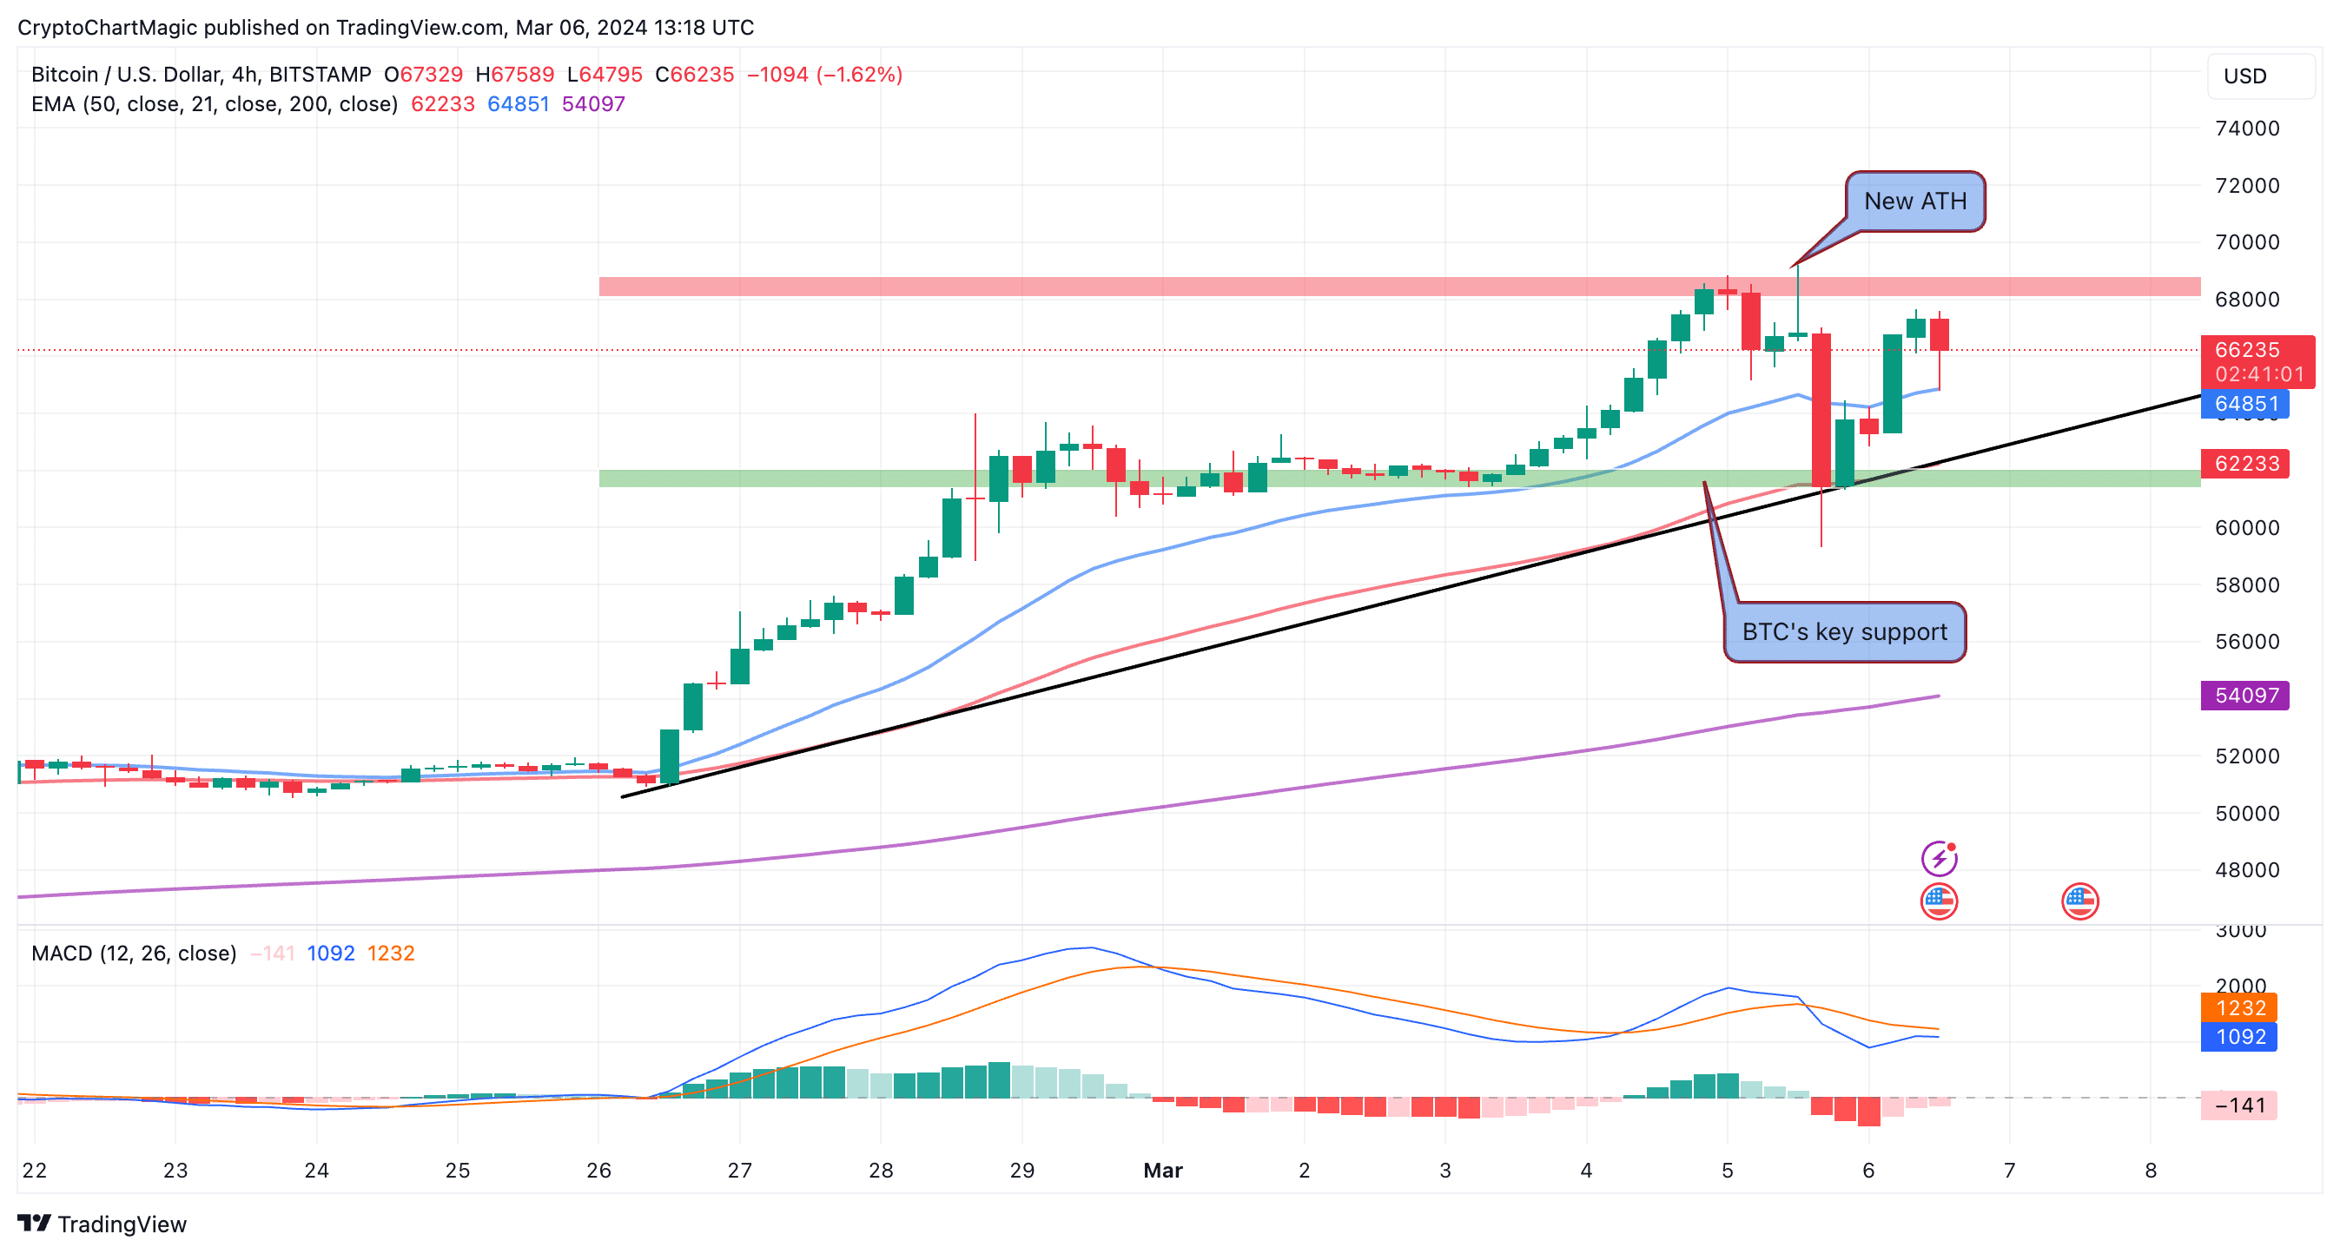Click the 60000 price axis label
This screenshot has width=2340, height=1254.
tap(2247, 528)
